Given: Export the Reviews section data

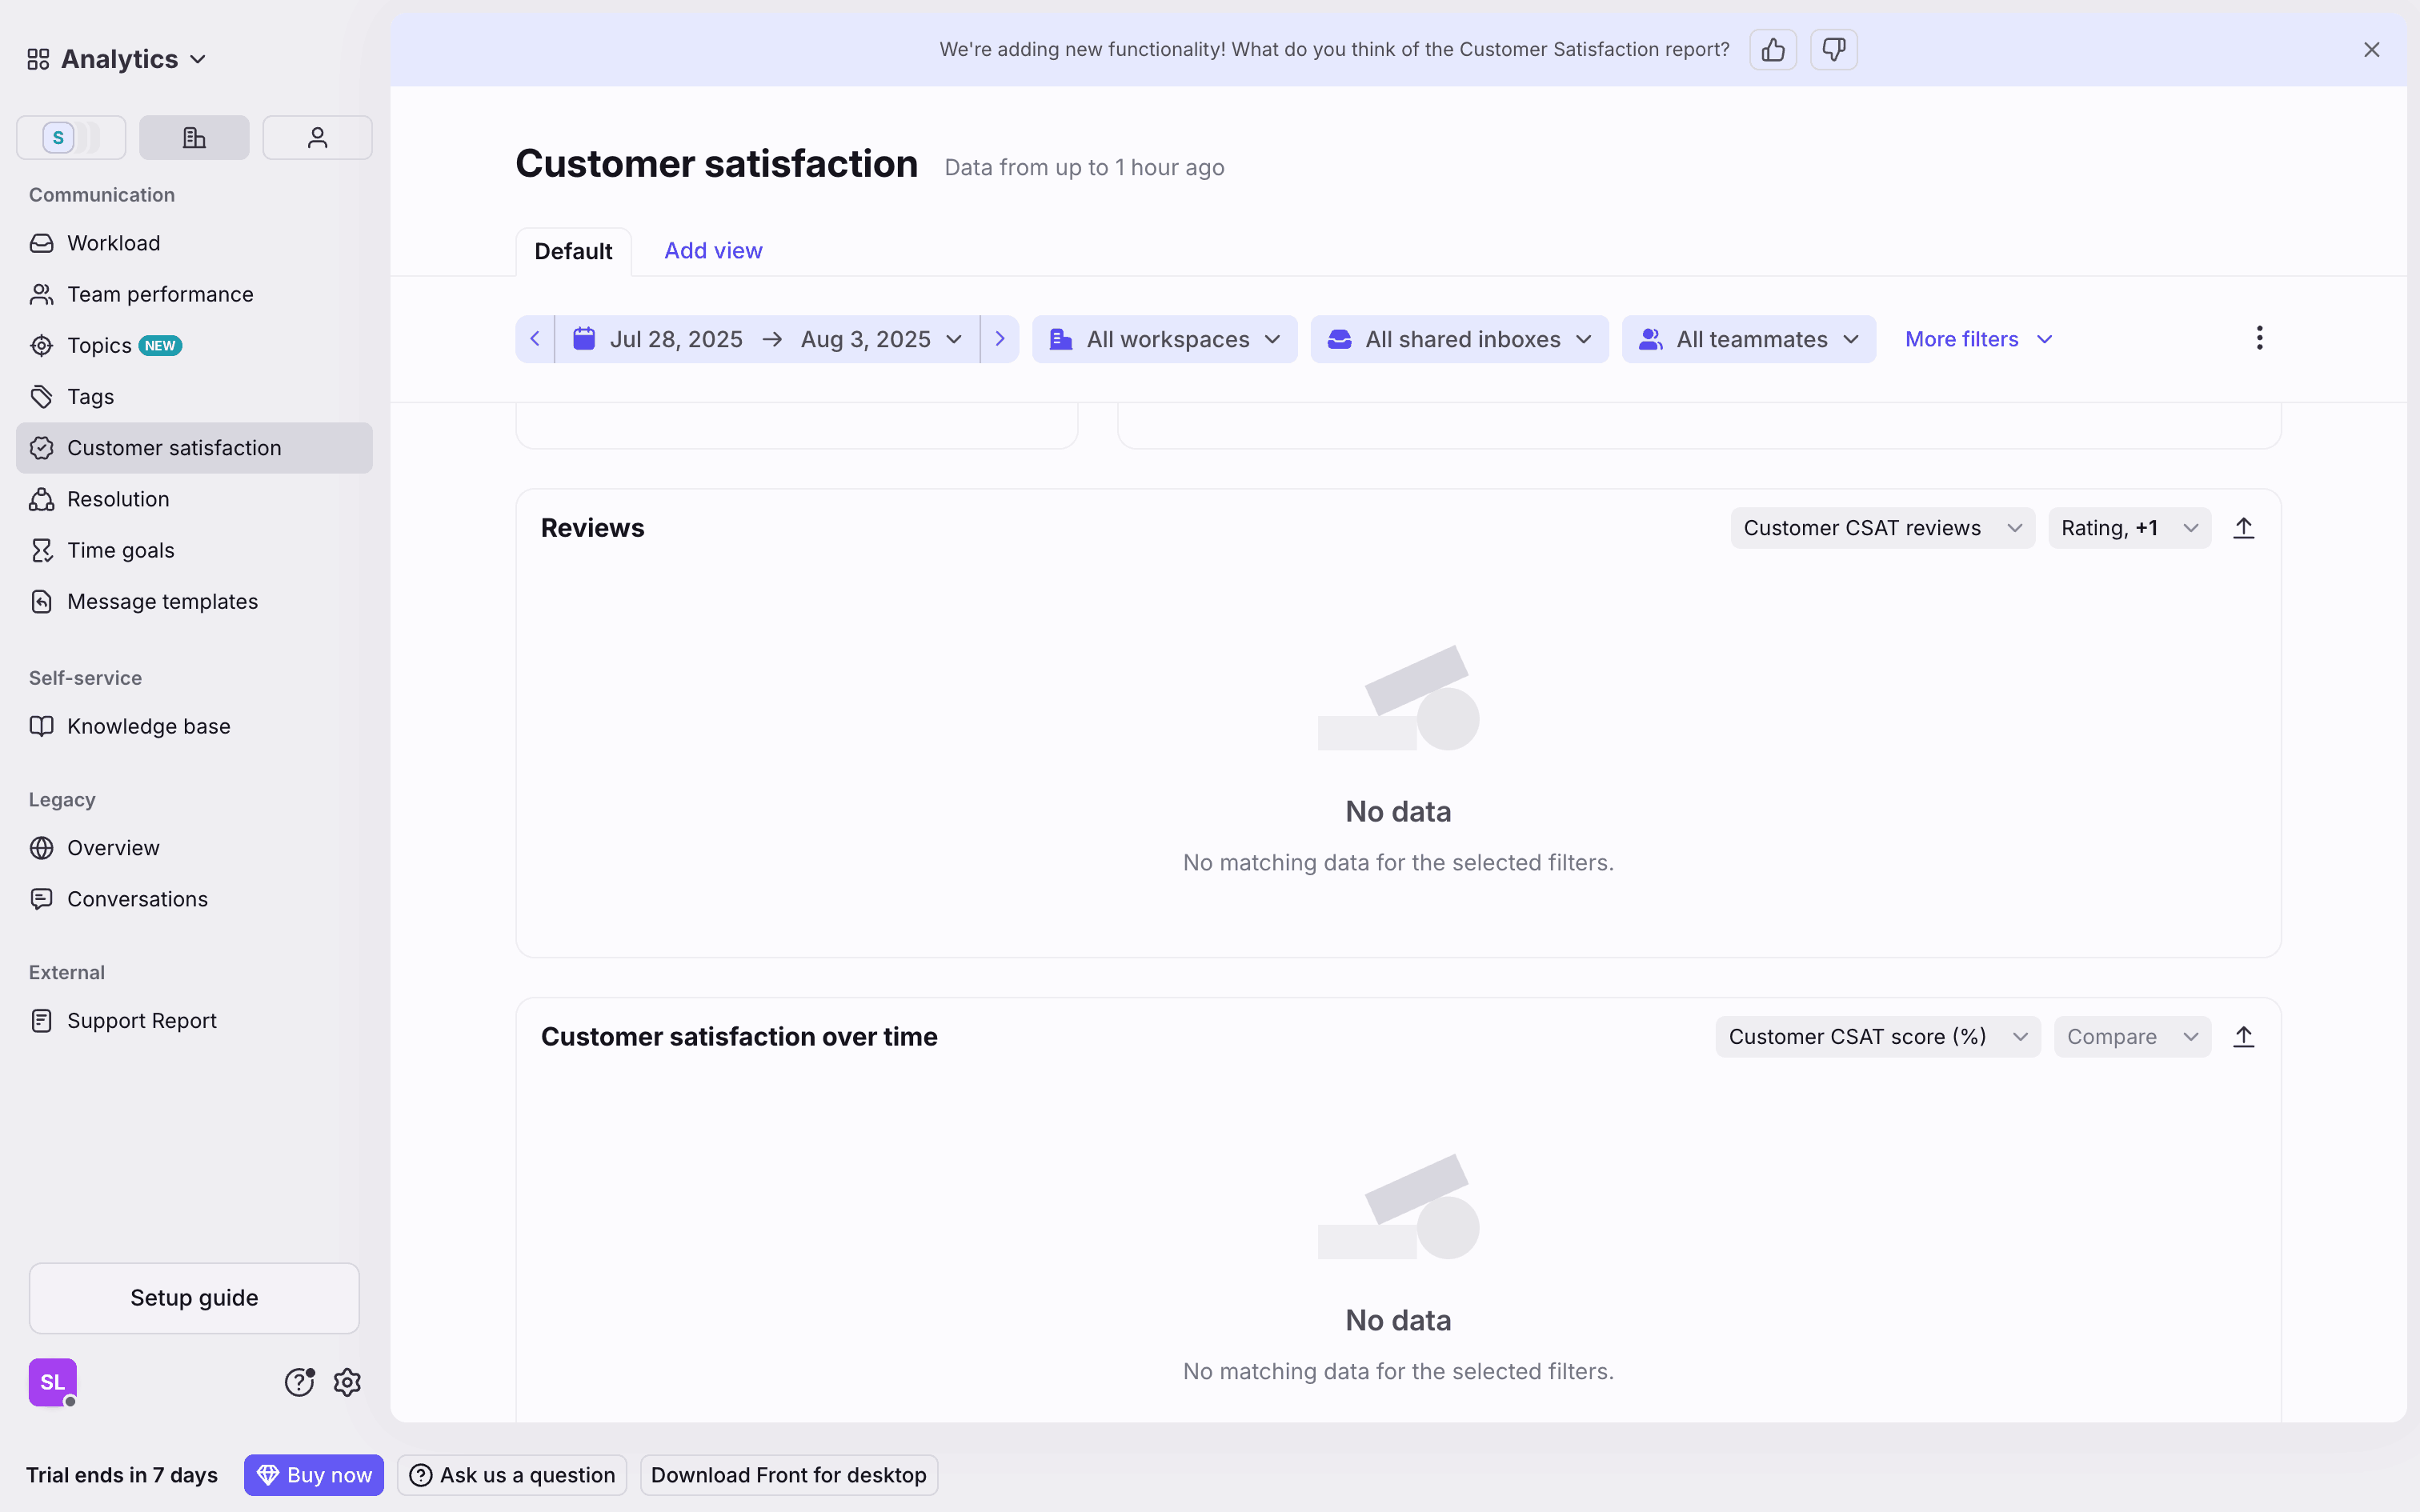Looking at the screenshot, I should (x=2243, y=528).
